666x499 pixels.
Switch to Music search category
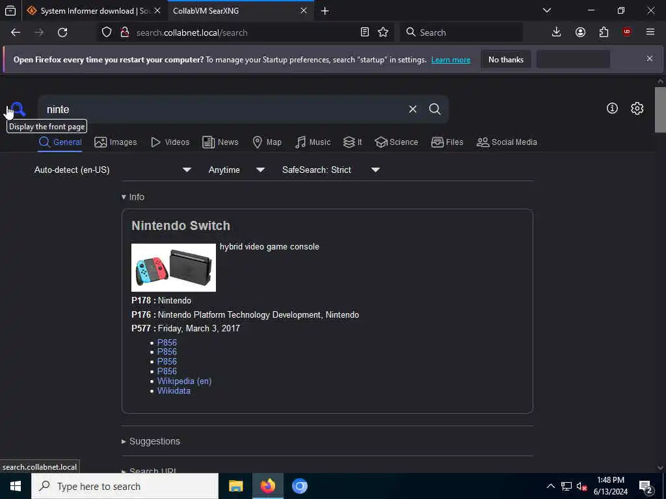(313, 142)
